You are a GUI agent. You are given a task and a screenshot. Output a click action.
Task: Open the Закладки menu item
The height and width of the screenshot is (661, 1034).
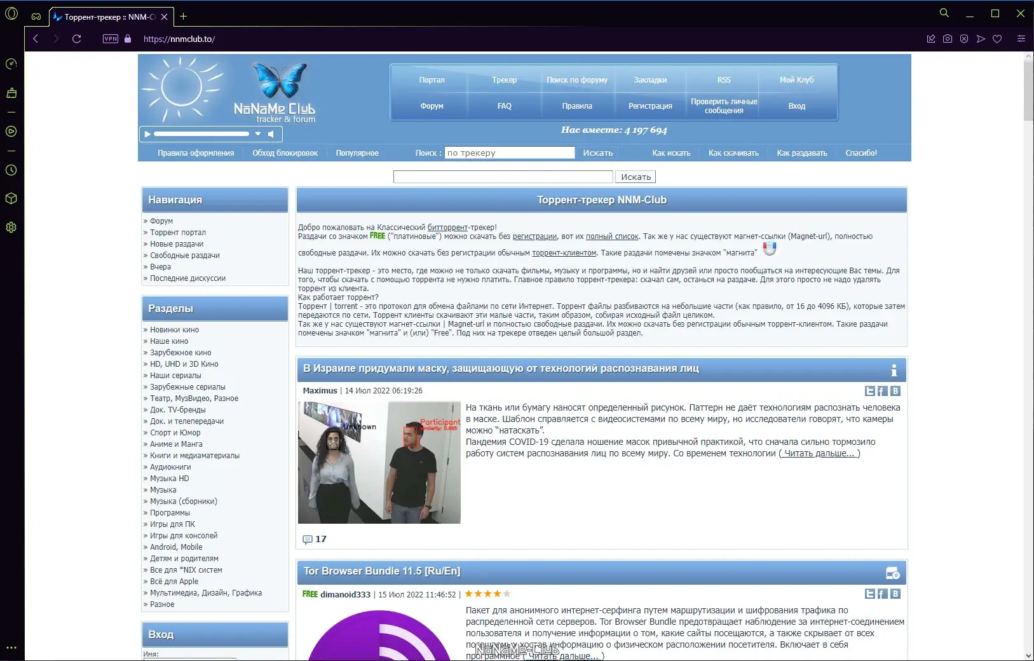(650, 80)
